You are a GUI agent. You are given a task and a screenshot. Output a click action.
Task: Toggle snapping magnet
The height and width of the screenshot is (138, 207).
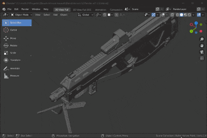tap(105, 15)
